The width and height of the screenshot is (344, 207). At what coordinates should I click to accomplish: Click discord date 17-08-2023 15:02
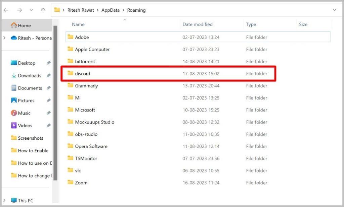pyautogui.click(x=201, y=74)
